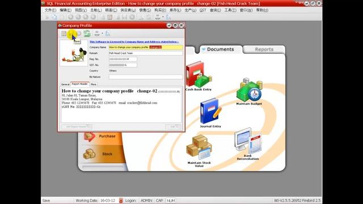Open the 编辑(E) menu
Image resolution: width=363 pixels, height=204 pixels.
[x=66, y=10]
